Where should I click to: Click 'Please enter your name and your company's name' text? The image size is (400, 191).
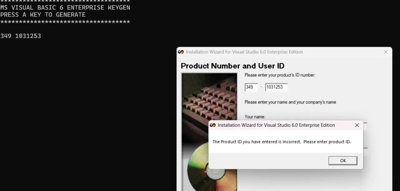290,102
